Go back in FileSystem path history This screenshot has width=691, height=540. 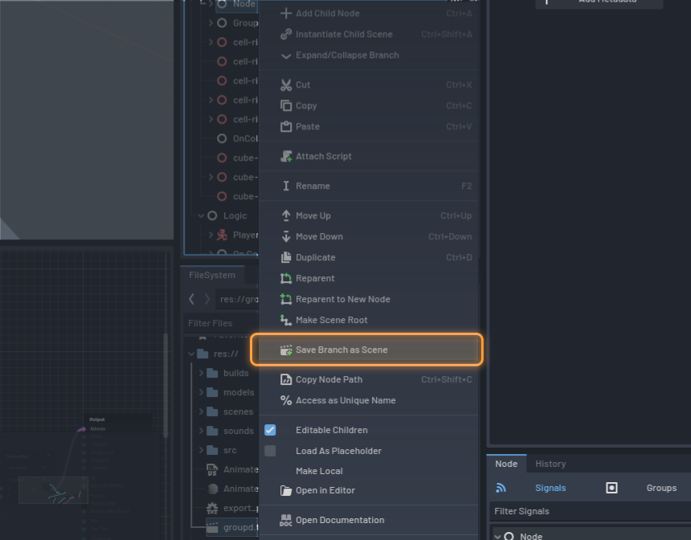(x=191, y=299)
